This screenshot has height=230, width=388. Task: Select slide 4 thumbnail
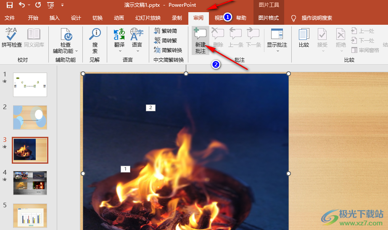click(30, 183)
